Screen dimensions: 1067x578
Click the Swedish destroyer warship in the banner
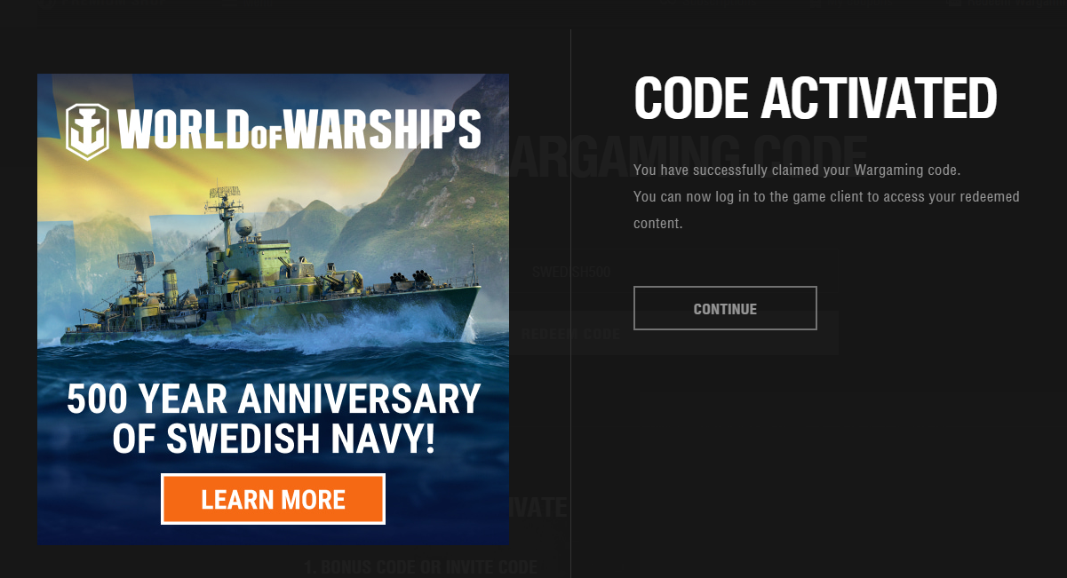[267, 284]
